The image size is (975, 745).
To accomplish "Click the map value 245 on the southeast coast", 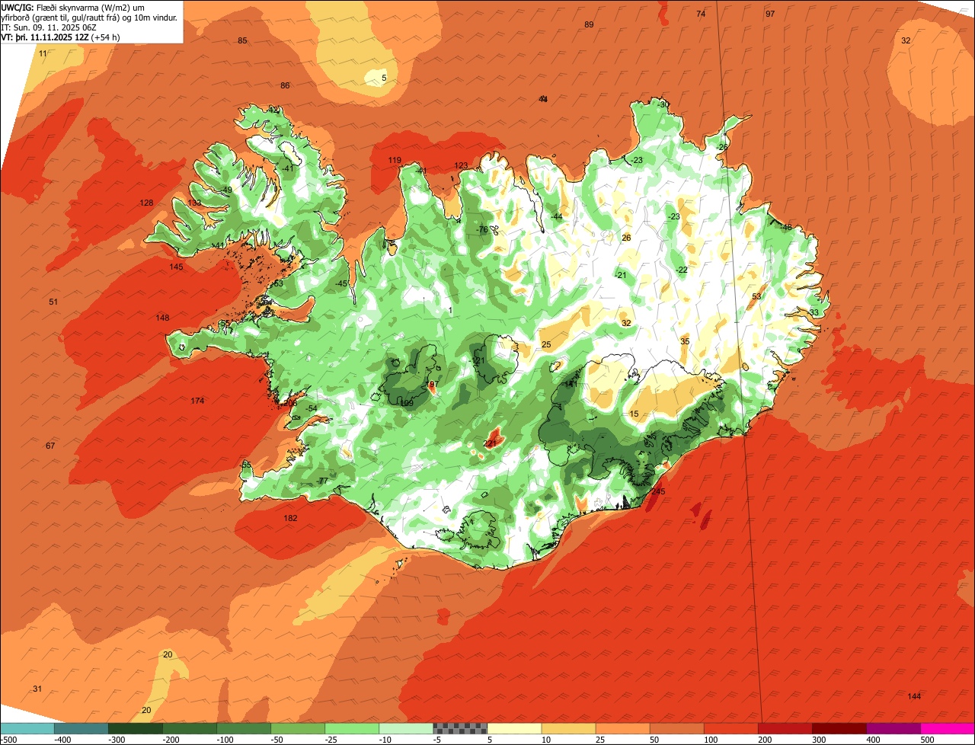I will pos(658,491).
